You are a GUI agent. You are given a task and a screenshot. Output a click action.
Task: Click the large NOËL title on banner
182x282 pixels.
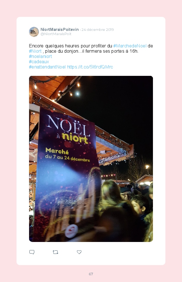(x=68, y=125)
